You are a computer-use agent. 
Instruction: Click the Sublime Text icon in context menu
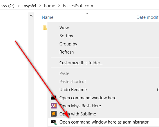[x=54, y=114]
